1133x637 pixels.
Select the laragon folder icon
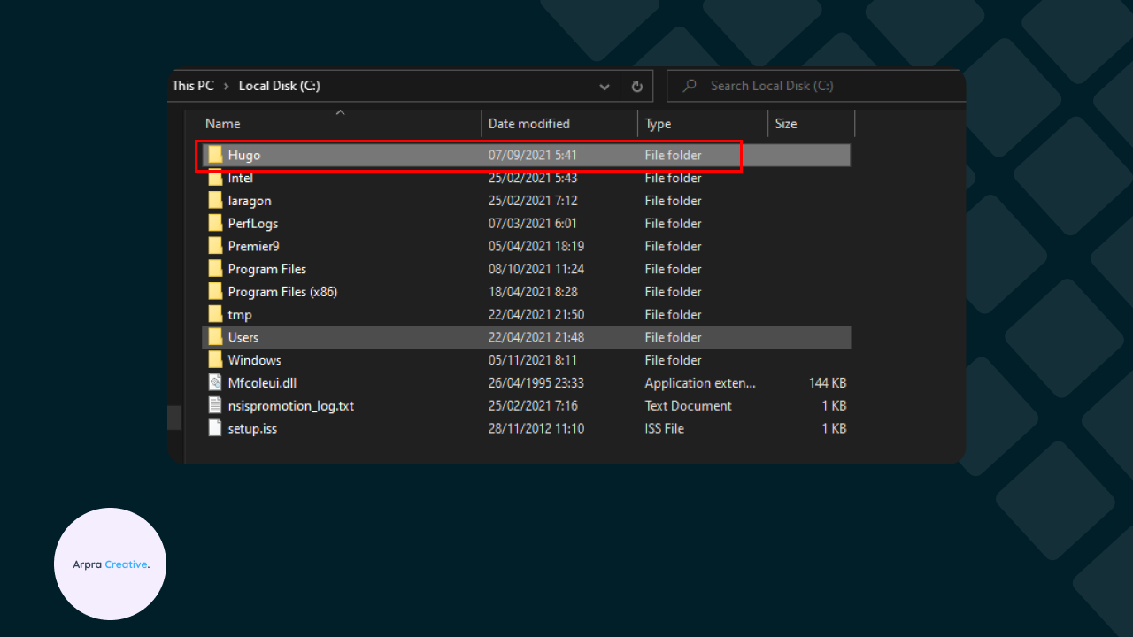point(215,201)
